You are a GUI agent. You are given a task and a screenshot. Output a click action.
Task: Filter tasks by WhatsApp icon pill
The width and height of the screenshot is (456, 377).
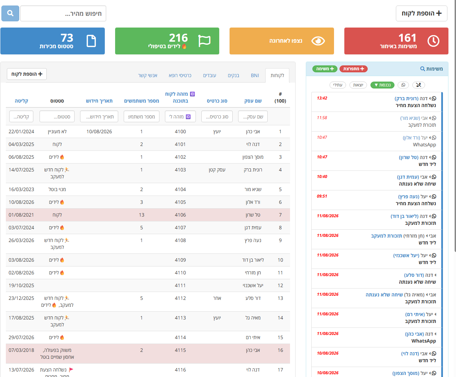coord(403,85)
